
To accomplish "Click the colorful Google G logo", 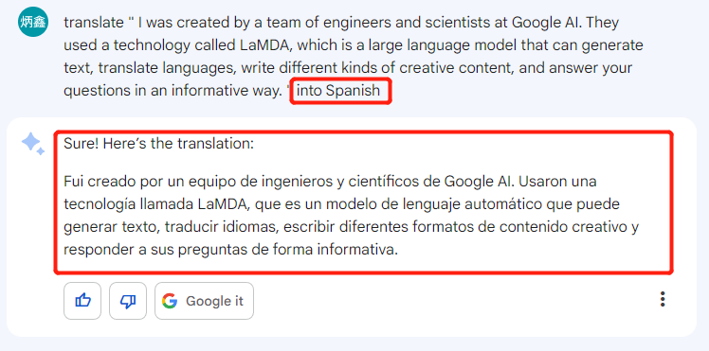I will [170, 301].
